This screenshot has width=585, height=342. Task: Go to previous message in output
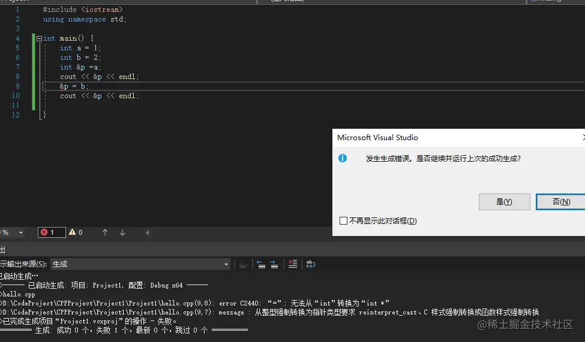(x=261, y=264)
